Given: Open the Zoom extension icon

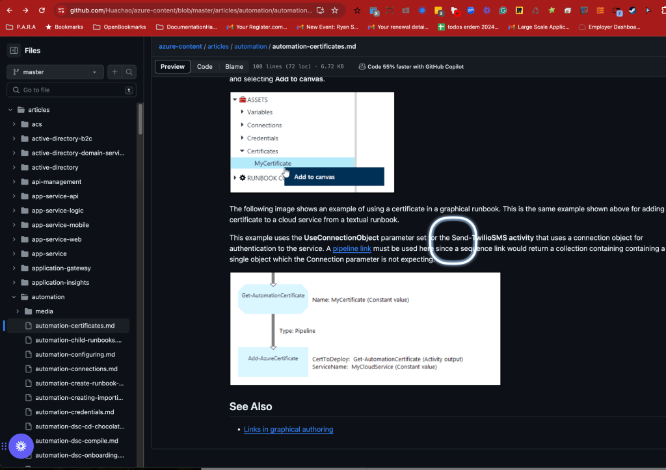Looking at the screenshot, I should tap(471, 10).
